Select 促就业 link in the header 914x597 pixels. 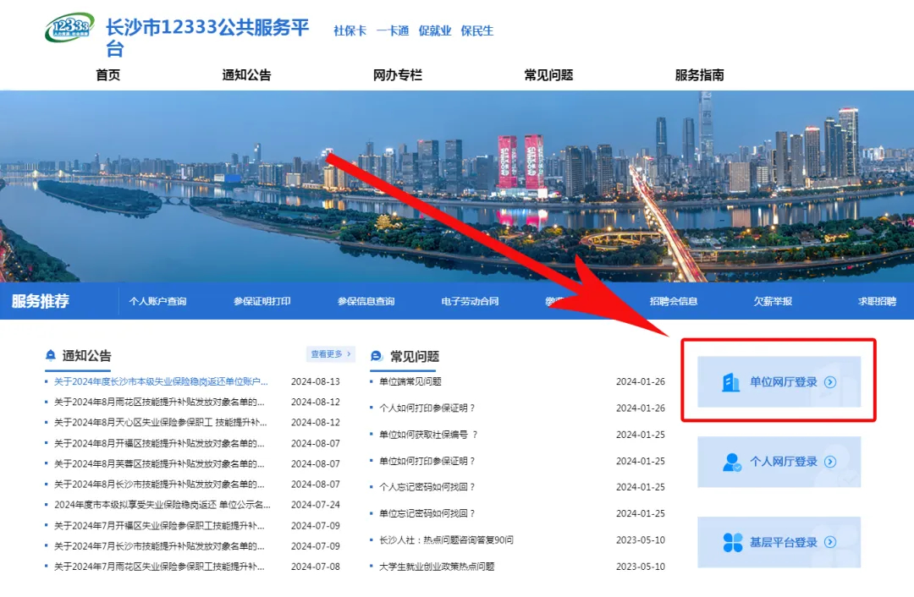(x=434, y=30)
